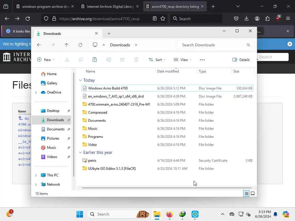
Task: Switch to Internet Archive: Digital Library tab
Action: click(110, 6)
